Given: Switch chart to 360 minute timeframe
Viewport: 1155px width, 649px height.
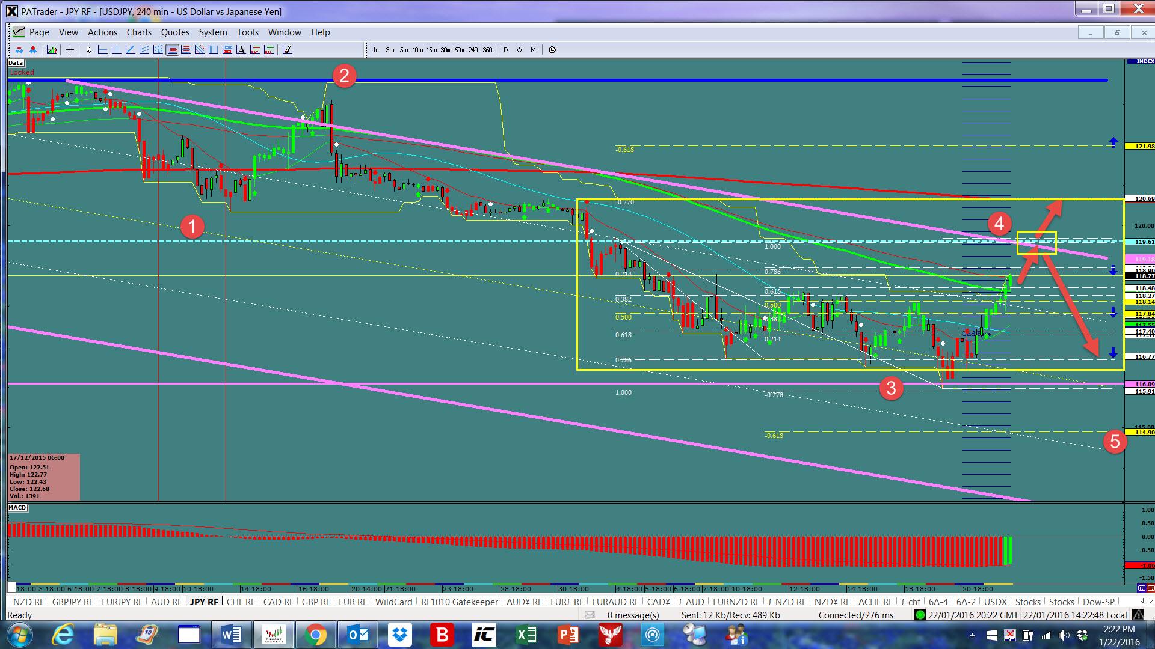Looking at the screenshot, I should tap(487, 50).
